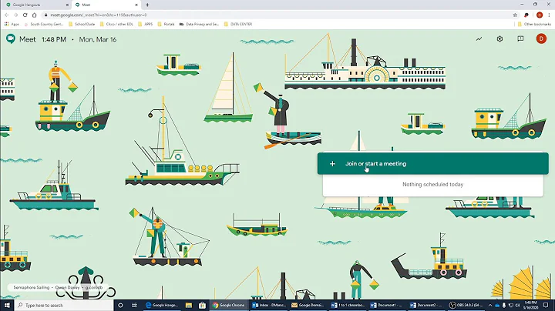The height and width of the screenshot is (311, 555).
Task: Go to the browser home page
Action: [35, 15]
